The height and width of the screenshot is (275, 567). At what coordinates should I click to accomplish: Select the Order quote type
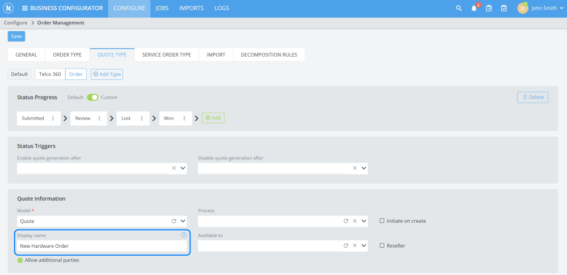pos(76,74)
